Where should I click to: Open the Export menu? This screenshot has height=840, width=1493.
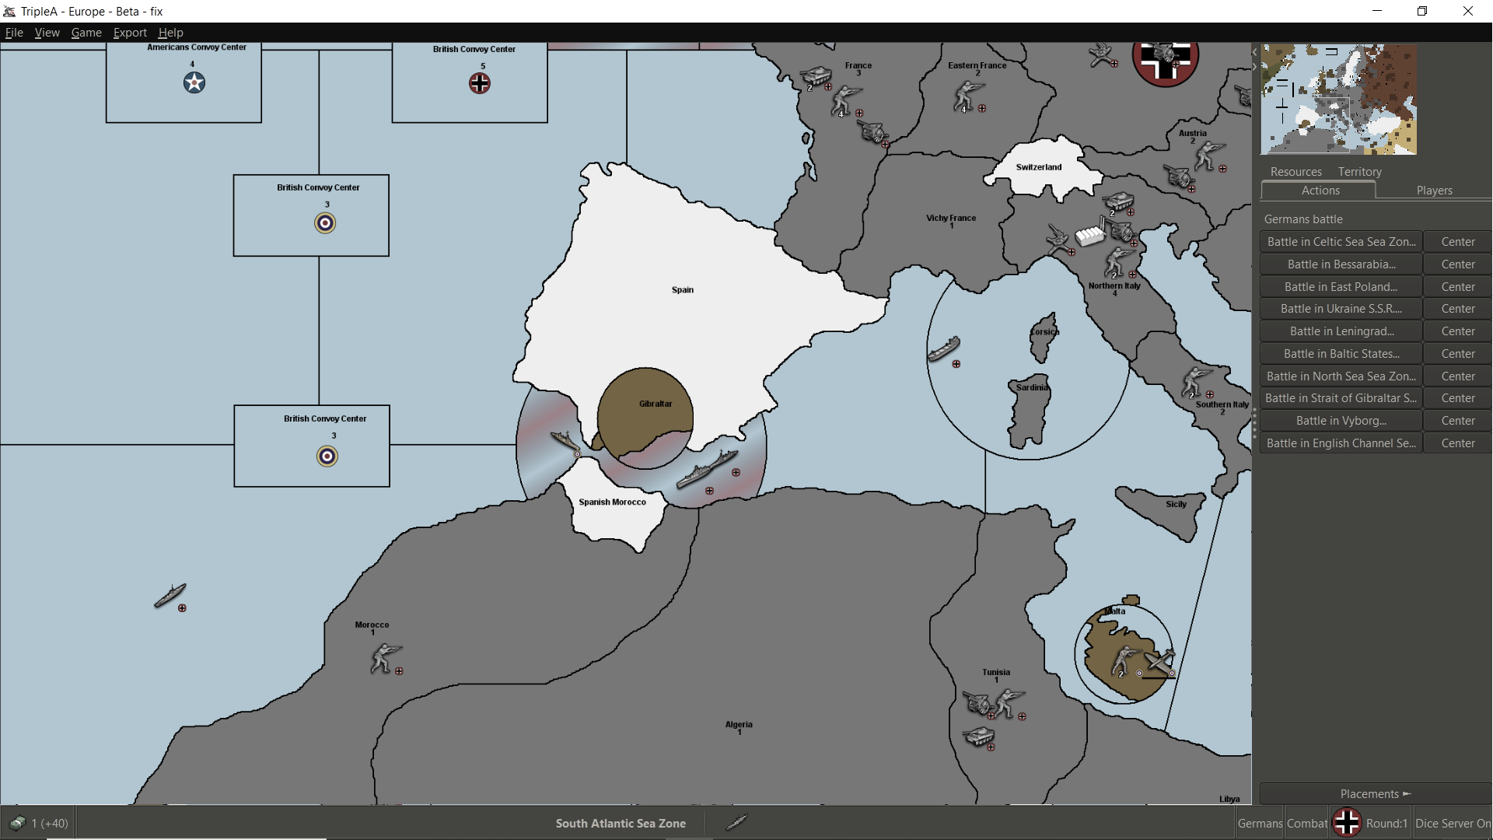click(x=130, y=33)
